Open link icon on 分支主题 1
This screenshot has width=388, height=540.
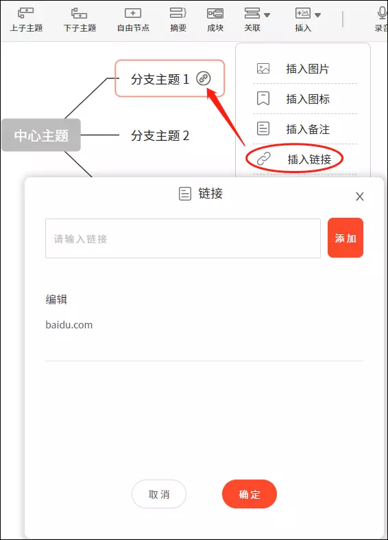coord(204,78)
